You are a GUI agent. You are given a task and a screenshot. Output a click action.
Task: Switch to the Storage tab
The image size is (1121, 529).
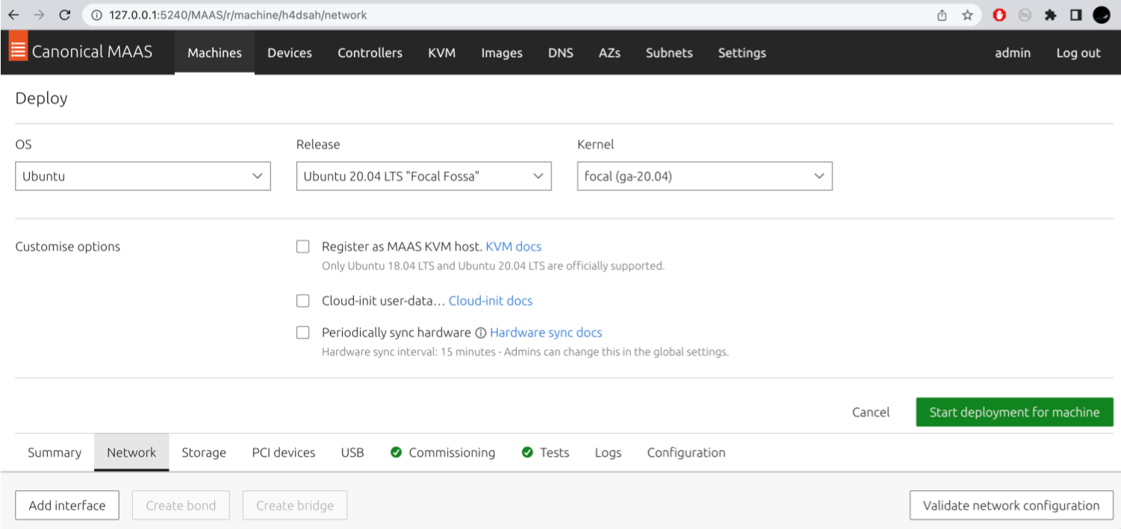204,453
